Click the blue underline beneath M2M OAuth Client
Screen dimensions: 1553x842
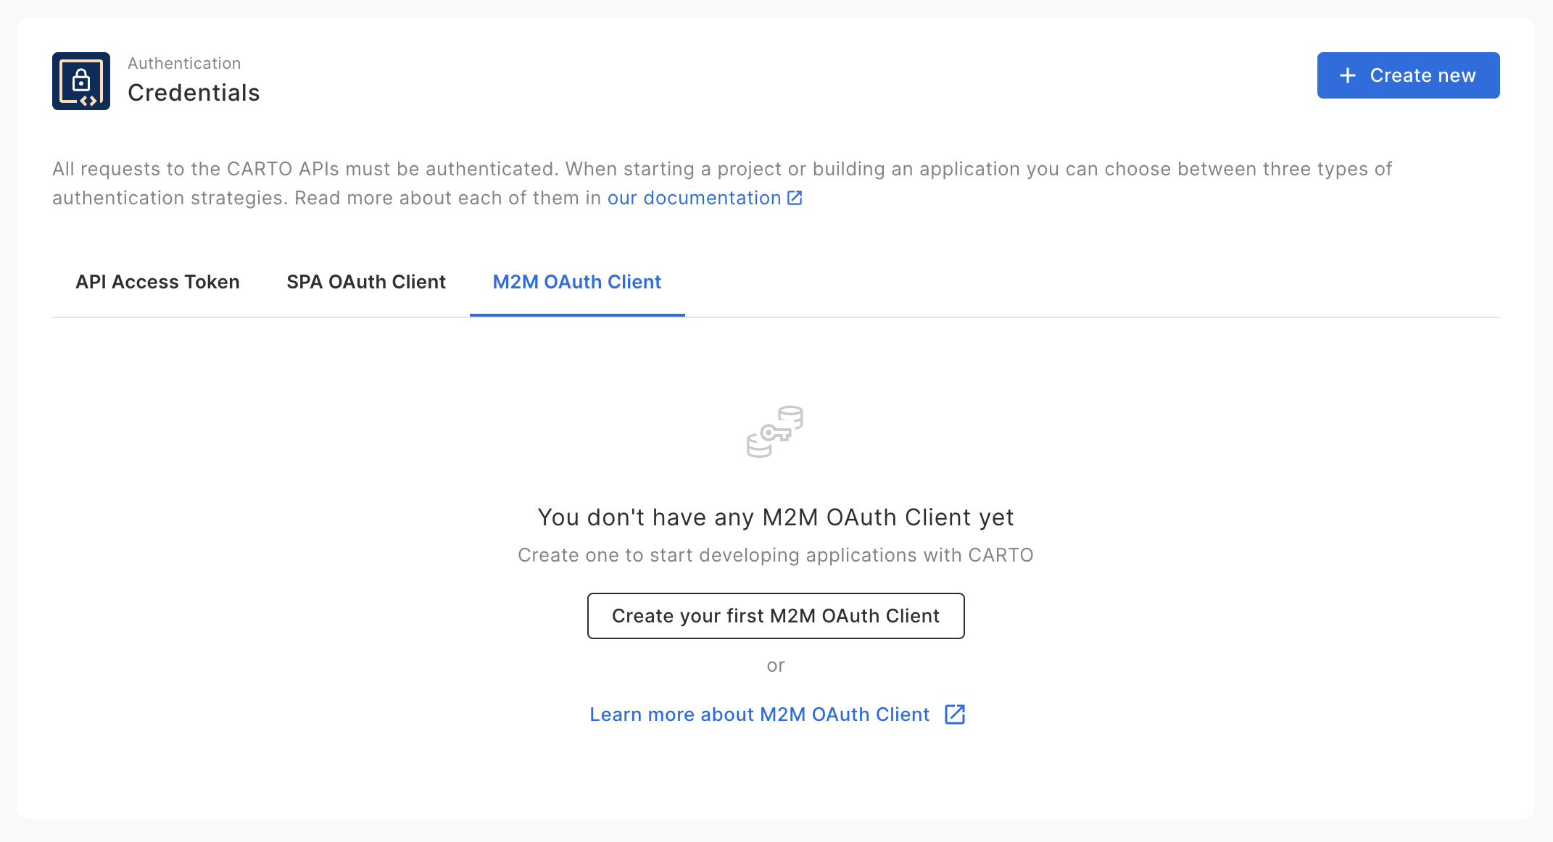tap(577, 315)
